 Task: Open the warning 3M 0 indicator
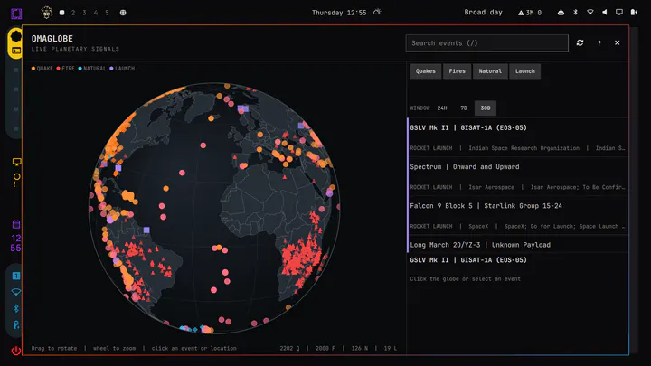pyautogui.click(x=530, y=13)
